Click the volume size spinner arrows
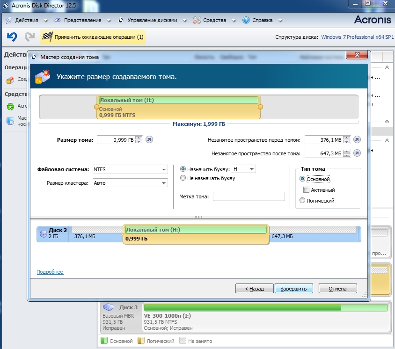 [x=139, y=140]
